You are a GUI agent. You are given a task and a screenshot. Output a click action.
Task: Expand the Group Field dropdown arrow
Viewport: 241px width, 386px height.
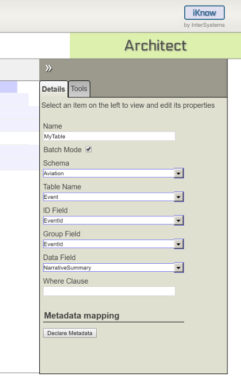tap(179, 244)
